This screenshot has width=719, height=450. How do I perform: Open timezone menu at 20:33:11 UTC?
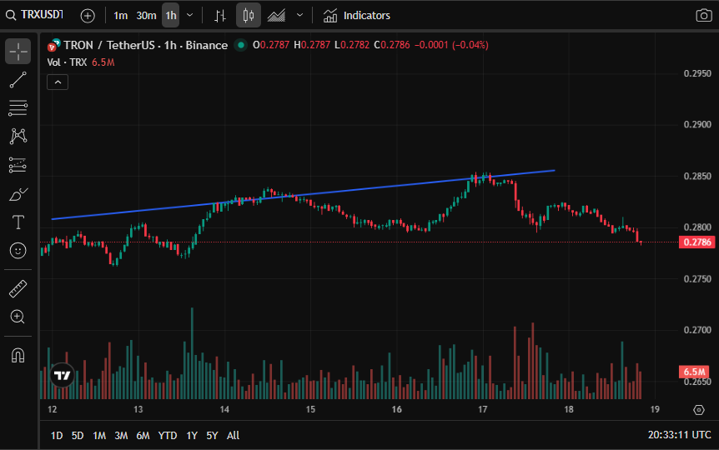[679, 434]
